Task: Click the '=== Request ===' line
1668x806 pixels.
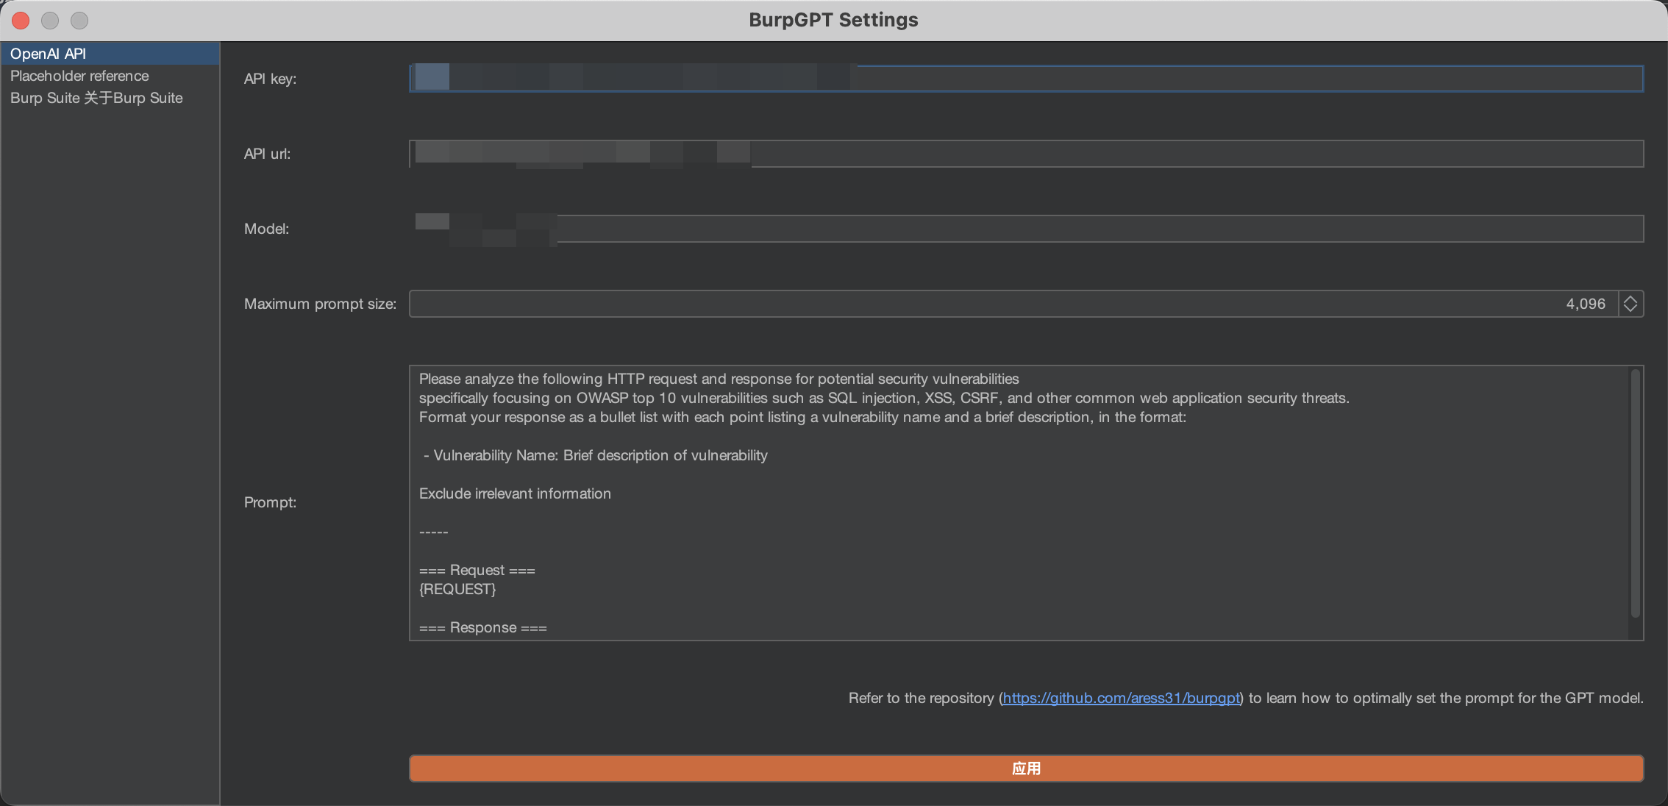Action: (477, 570)
